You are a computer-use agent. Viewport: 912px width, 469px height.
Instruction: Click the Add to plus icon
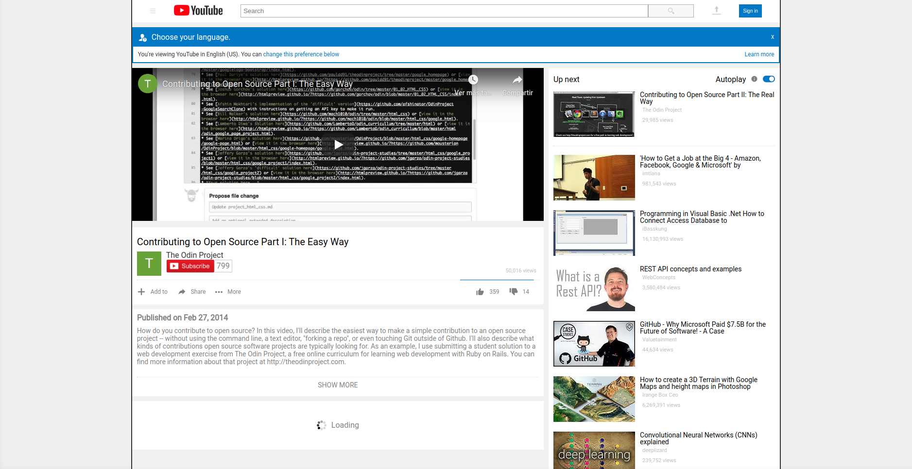(x=141, y=292)
